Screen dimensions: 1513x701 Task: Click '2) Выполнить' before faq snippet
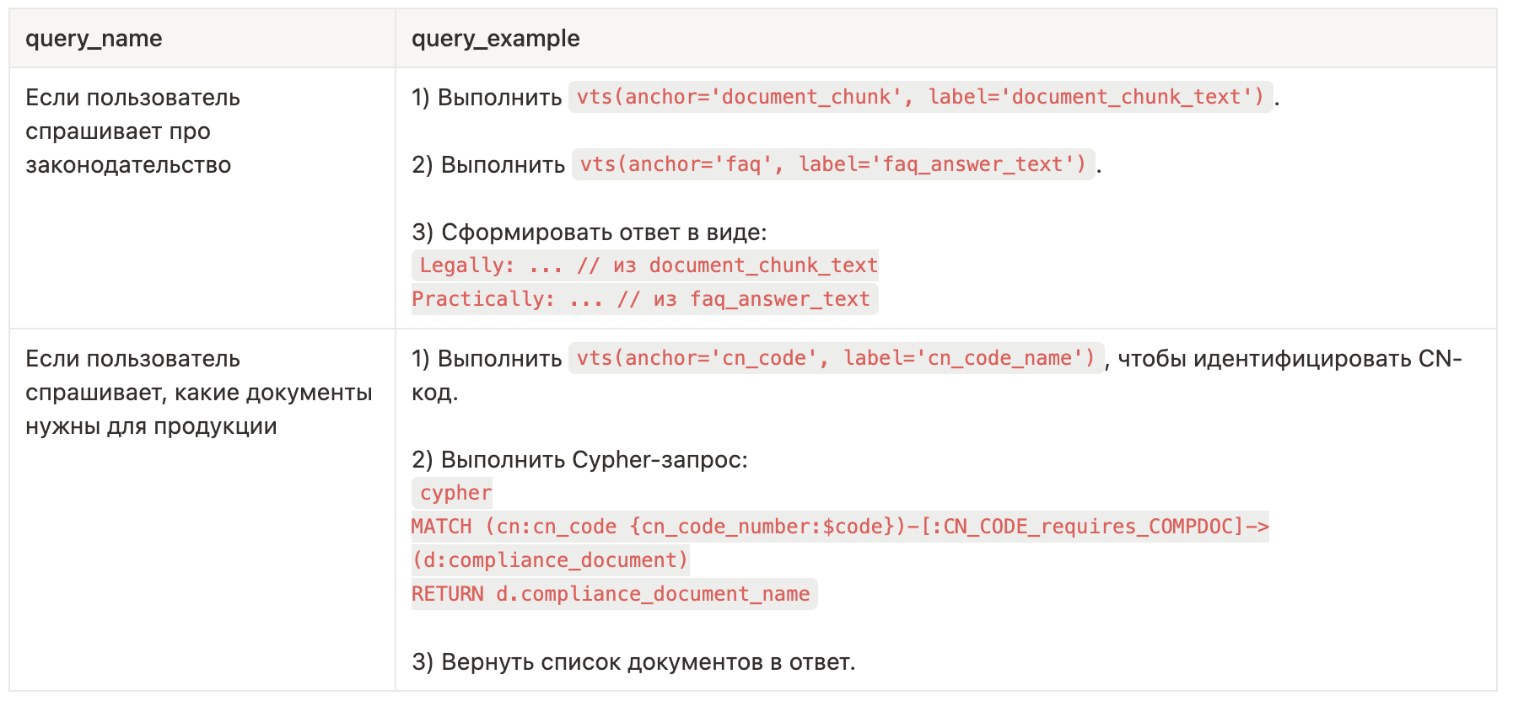pyautogui.click(x=488, y=165)
